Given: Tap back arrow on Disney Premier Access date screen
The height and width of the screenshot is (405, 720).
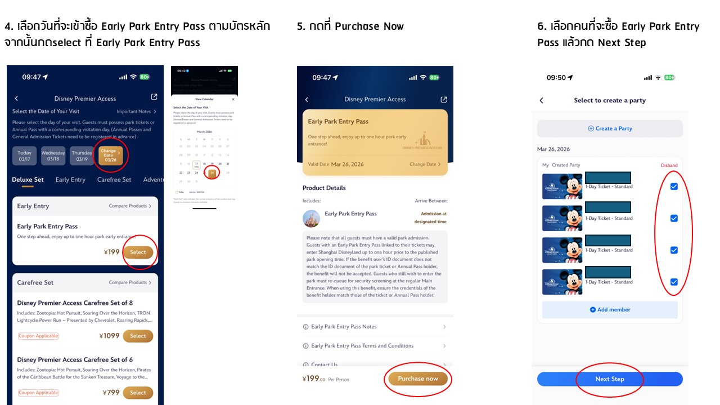Looking at the screenshot, I should (x=16, y=98).
